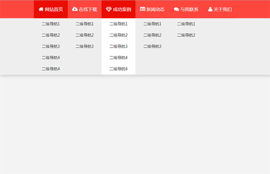Select the 与我联系 text label
This screenshot has width=270, height=174.
click(189, 9)
